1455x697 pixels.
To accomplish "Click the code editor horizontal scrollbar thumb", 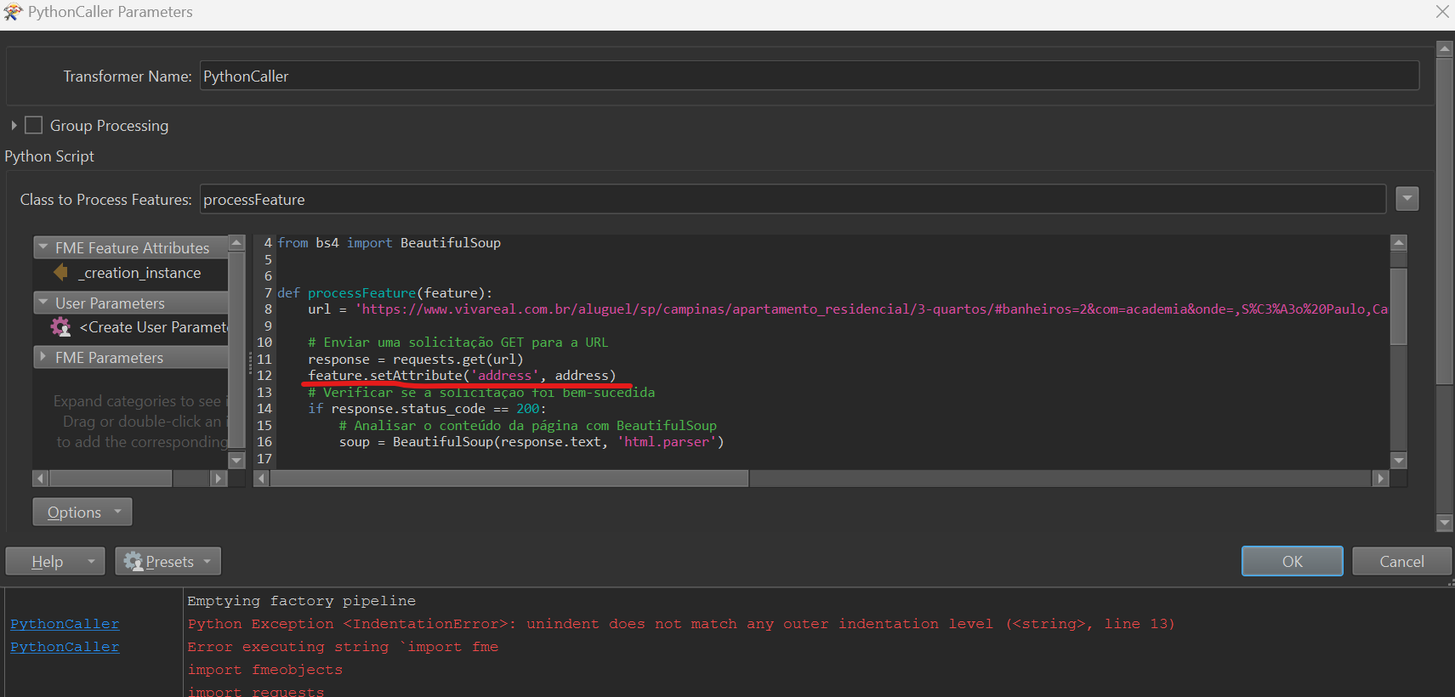I will [x=509, y=479].
